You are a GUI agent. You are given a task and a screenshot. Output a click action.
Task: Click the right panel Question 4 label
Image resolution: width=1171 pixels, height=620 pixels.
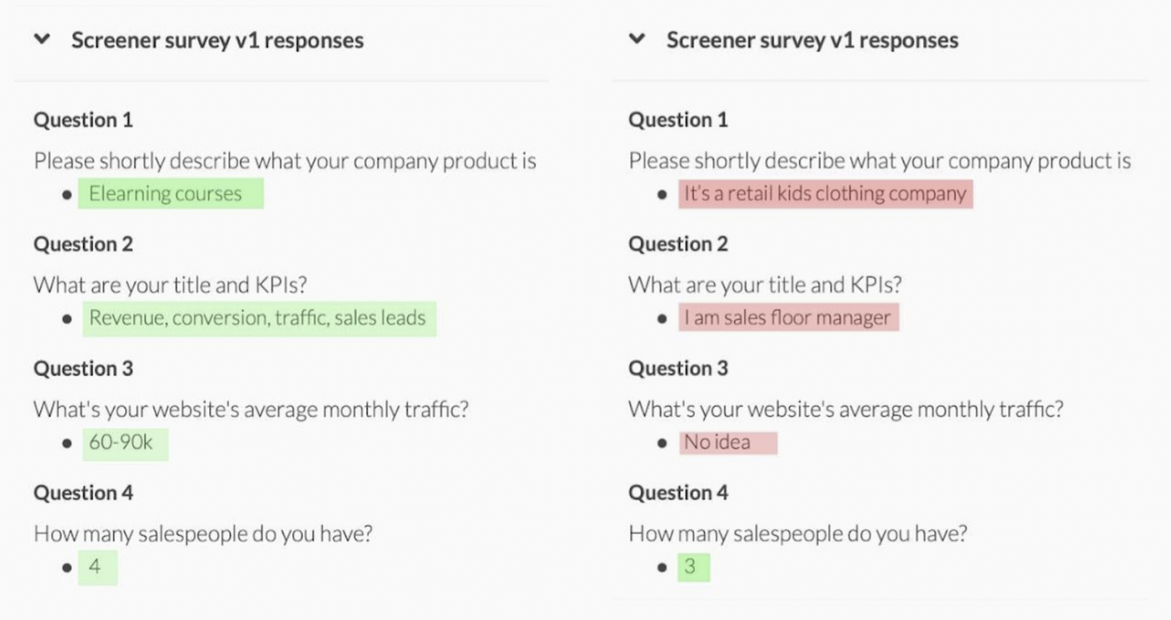678,493
